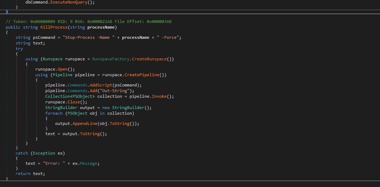Click StringBuilder type in output declaration
Image resolution: width=380 pixels, height=187 pixels.
61,108
